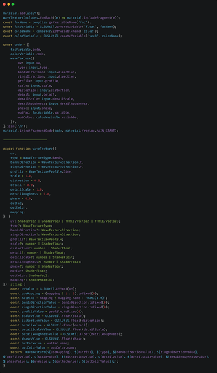Click the "const useMapping" line
Screen dimensions: 217x373
point(54,294)
